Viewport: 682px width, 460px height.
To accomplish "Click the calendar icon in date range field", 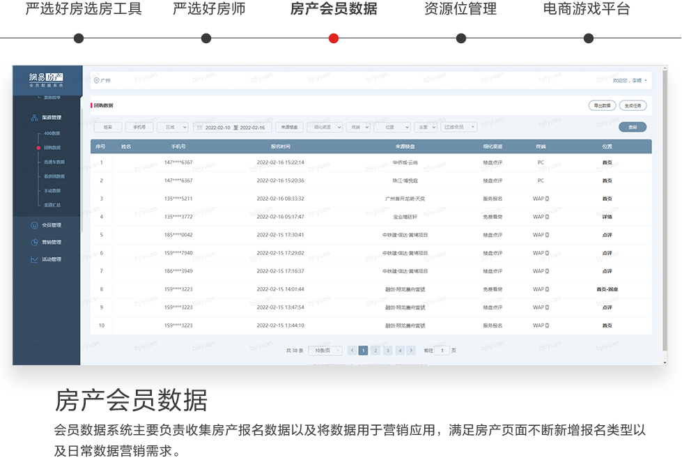I will pyautogui.click(x=200, y=128).
